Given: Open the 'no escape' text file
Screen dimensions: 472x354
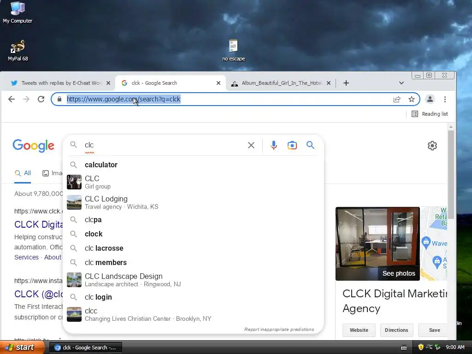Looking at the screenshot, I should point(233,50).
